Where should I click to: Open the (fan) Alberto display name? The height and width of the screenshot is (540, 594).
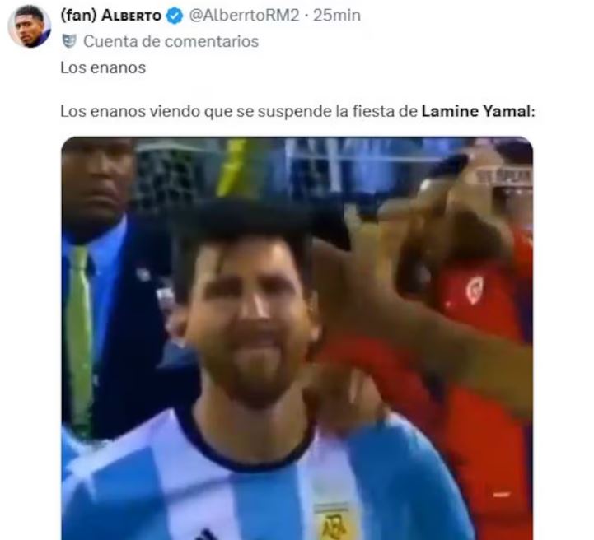click(x=111, y=16)
